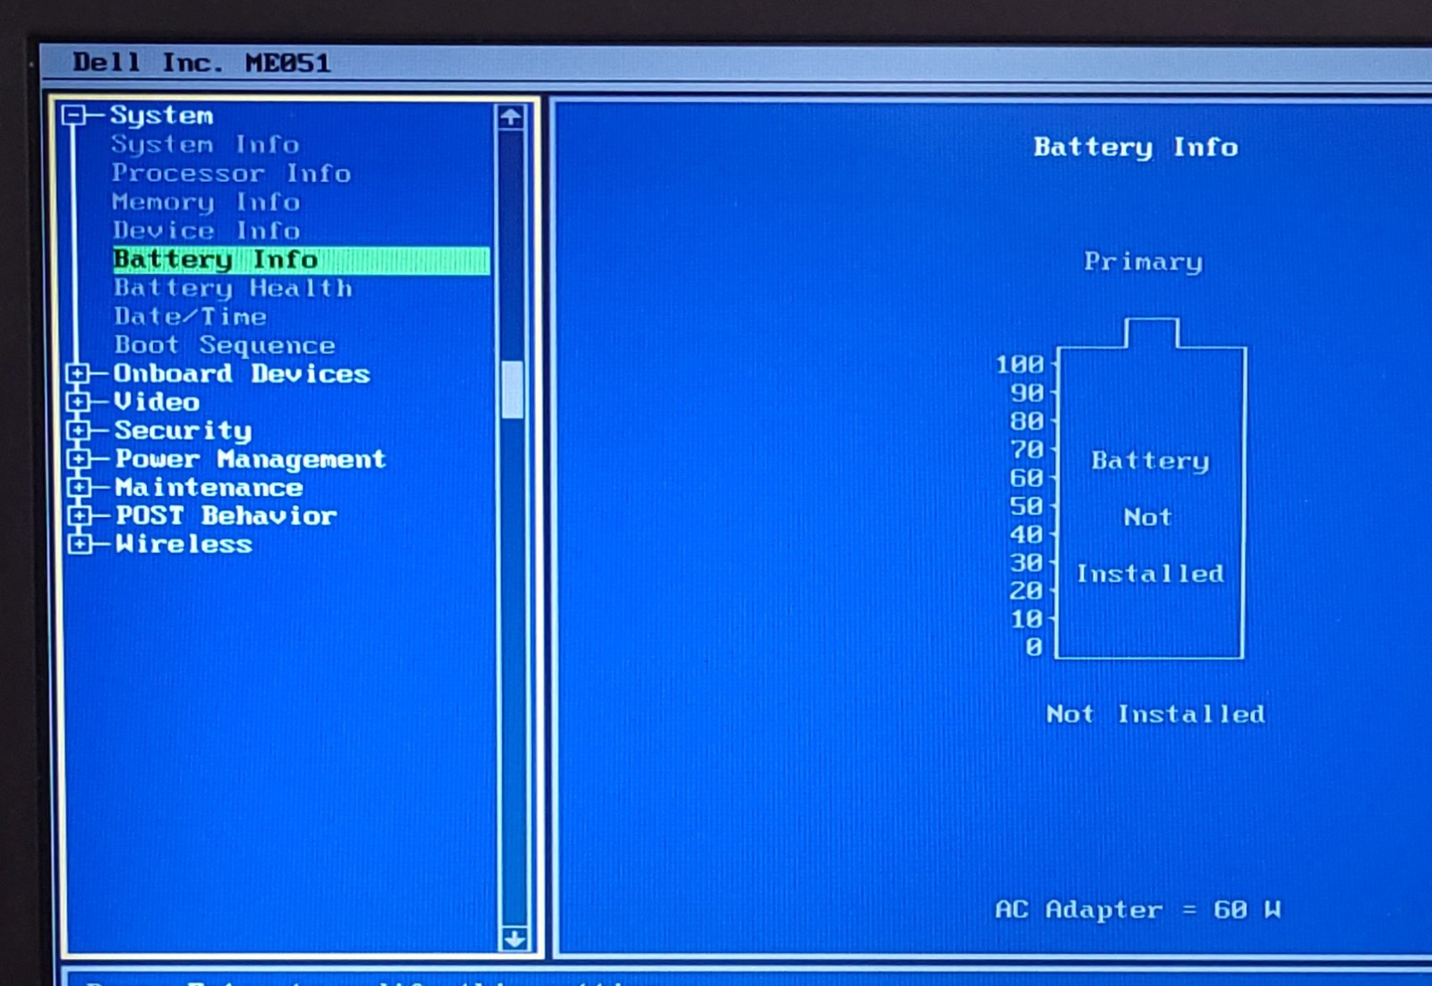Select the Video category label
Viewport: 1432px width, 986px height.
157,402
